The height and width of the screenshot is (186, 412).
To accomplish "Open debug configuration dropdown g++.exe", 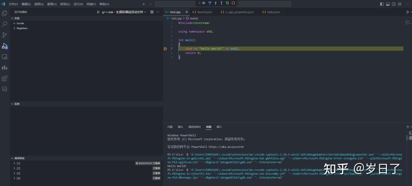I will pyautogui.click(x=124, y=12).
